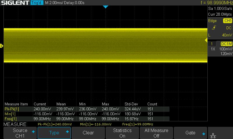
Task: Open the Source CH1 selector
Action: pyautogui.click(x=20, y=133)
